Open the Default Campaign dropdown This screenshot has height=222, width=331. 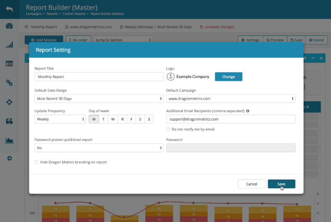click(x=231, y=99)
